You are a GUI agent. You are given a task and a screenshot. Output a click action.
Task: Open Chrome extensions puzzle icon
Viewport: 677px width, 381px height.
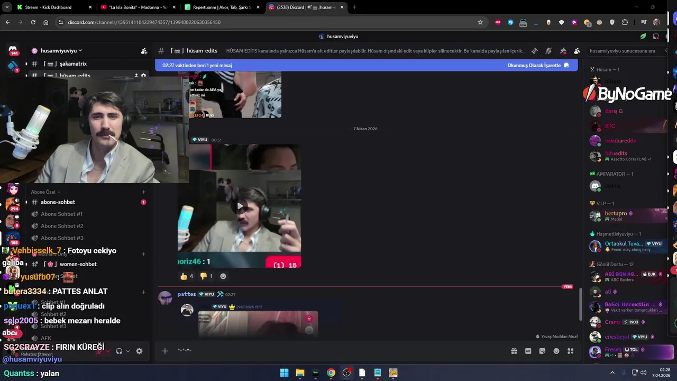point(625,22)
